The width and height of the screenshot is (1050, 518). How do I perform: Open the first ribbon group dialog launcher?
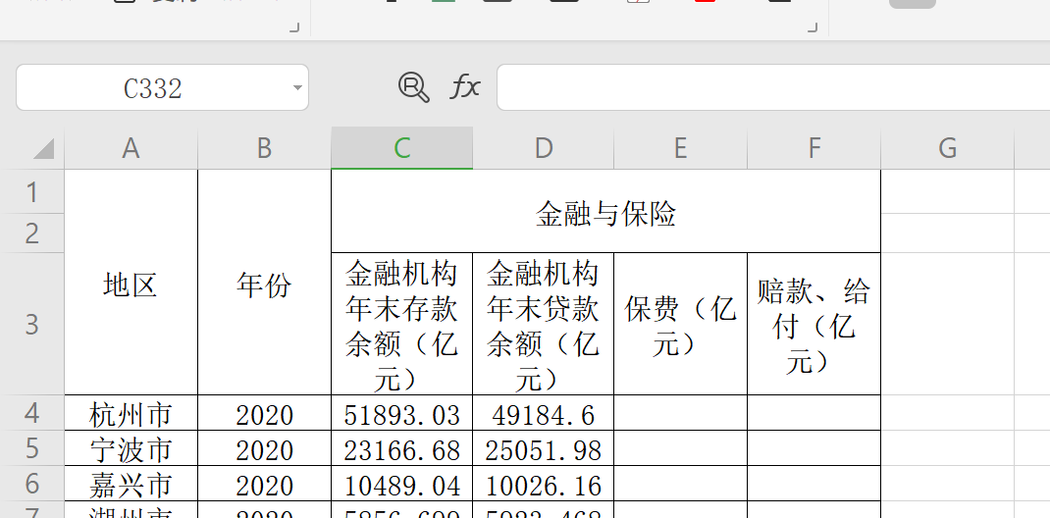click(x=294, y=27)
